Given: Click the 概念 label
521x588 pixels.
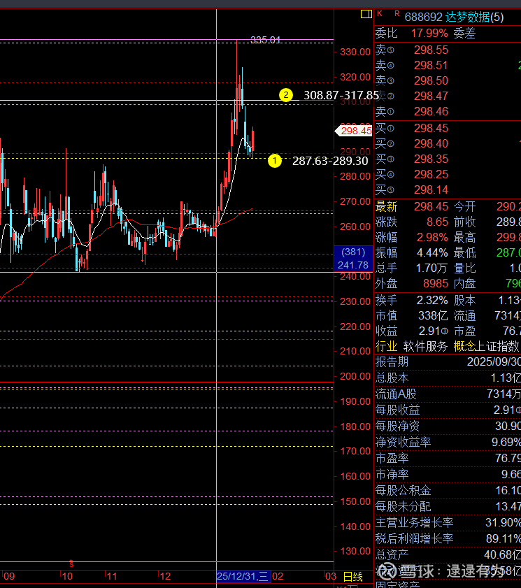Looking at the screenshot, I should point(464,346).
